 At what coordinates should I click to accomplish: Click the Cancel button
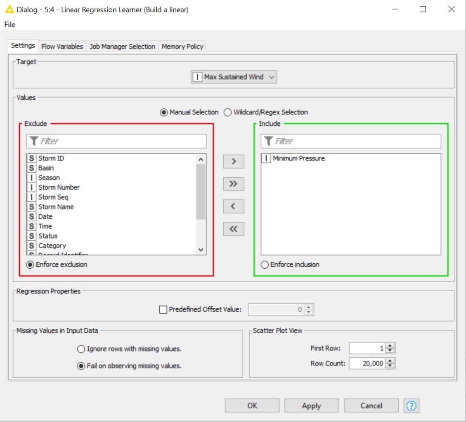(371, 406)
